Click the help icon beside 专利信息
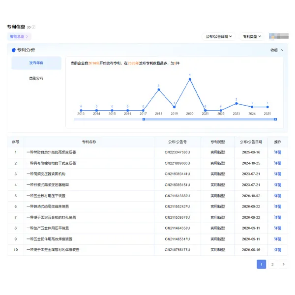 [x=33, y=27]
